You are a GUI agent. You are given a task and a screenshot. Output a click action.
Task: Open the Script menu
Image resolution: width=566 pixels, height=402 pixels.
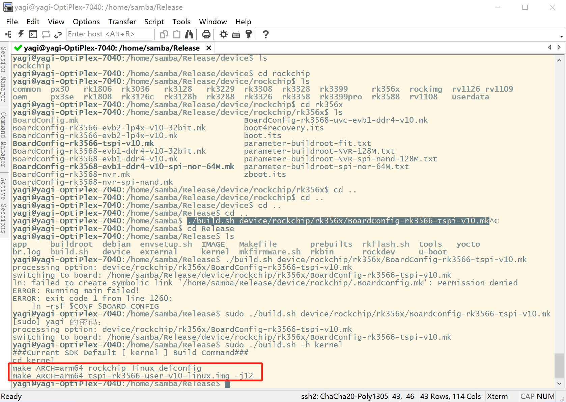tap(154, 22)
